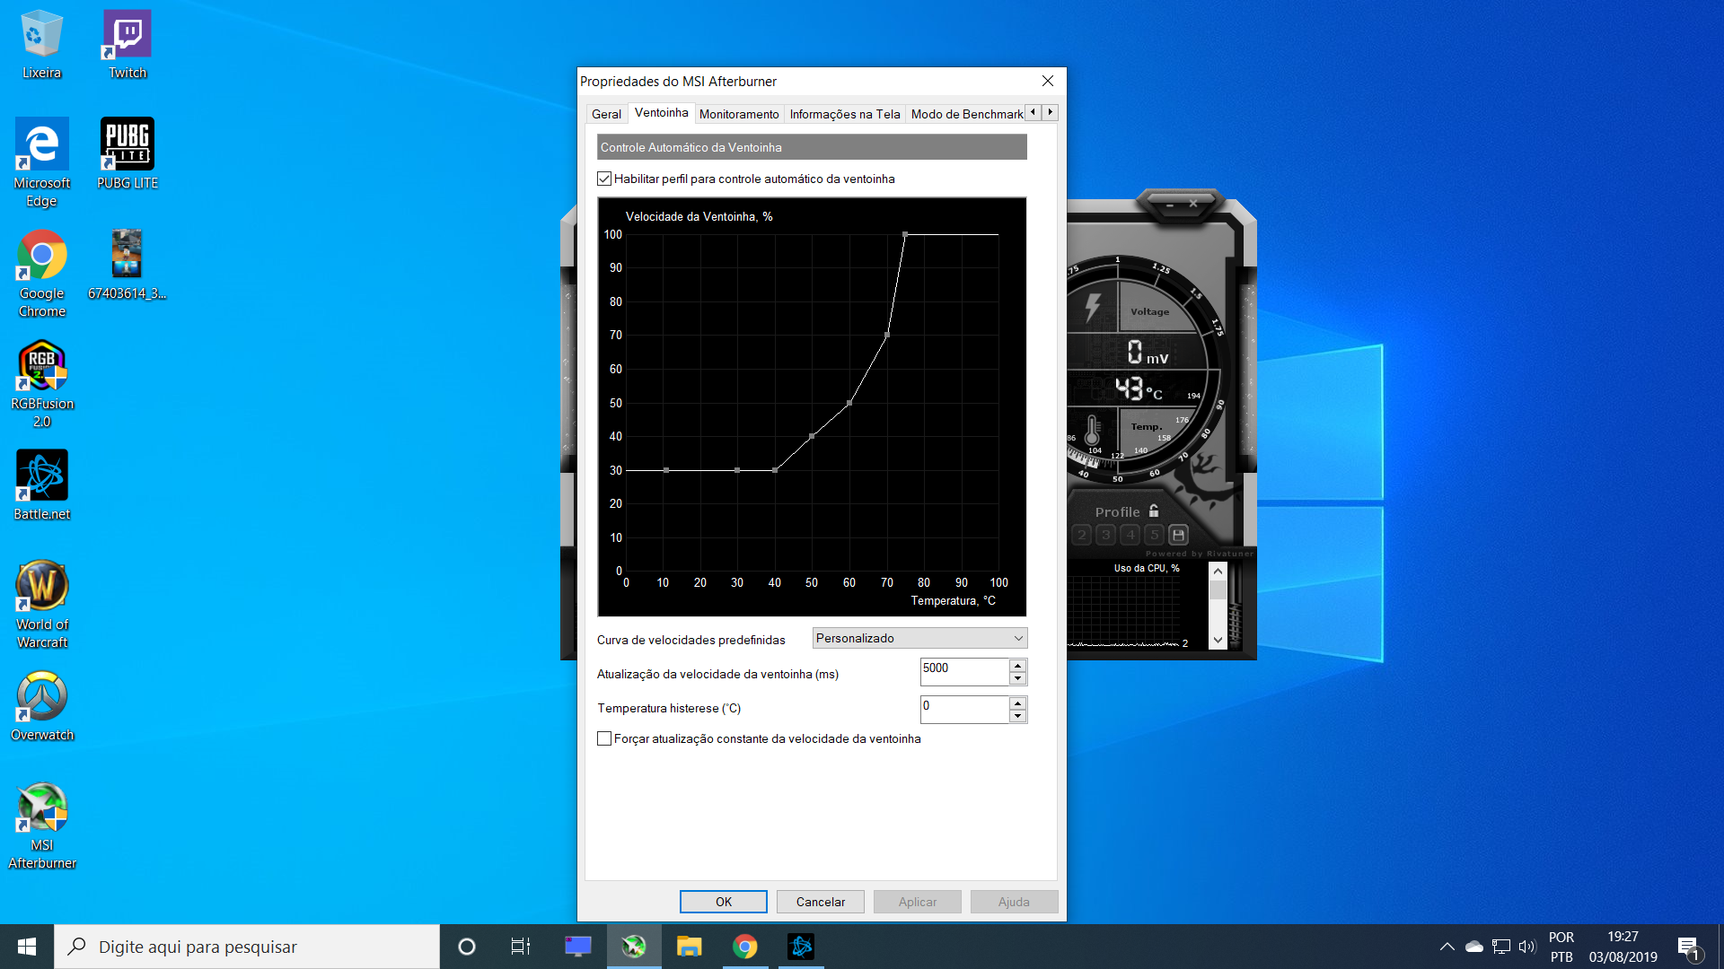Screen dimensions: 1724x969
Task: Click the Aplicar button
Action: point(918,902)
